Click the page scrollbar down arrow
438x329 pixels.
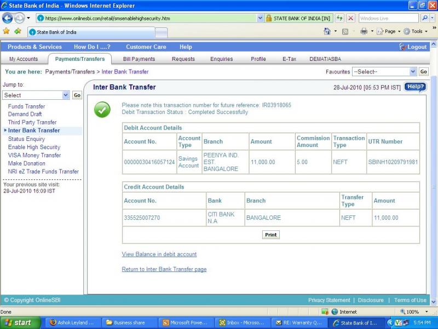pyautogui.click(x=434, y=302)
